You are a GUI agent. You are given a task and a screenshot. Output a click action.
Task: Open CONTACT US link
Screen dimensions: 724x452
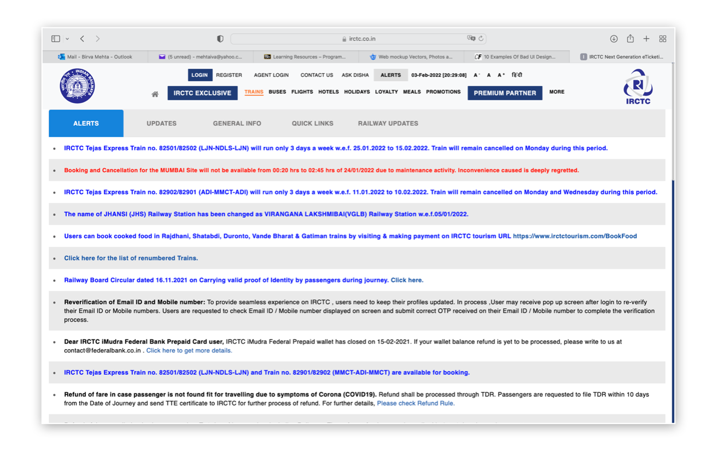tap(317, 75)
